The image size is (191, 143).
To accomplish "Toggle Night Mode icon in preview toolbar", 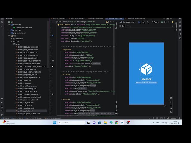I will (148, 22).
